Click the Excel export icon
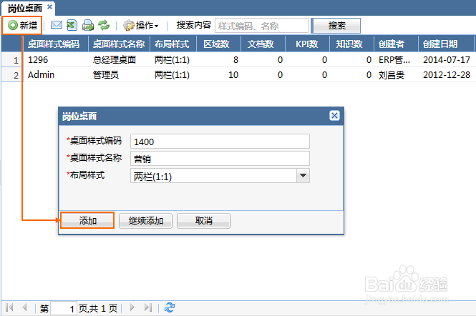Viewport: 476px width, 316px height. click(x=72, y=25)
